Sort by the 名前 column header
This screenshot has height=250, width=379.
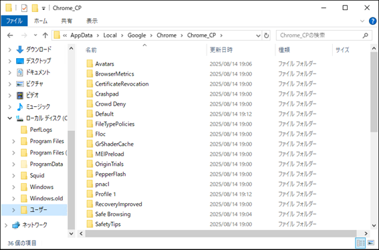coord(91,50)
